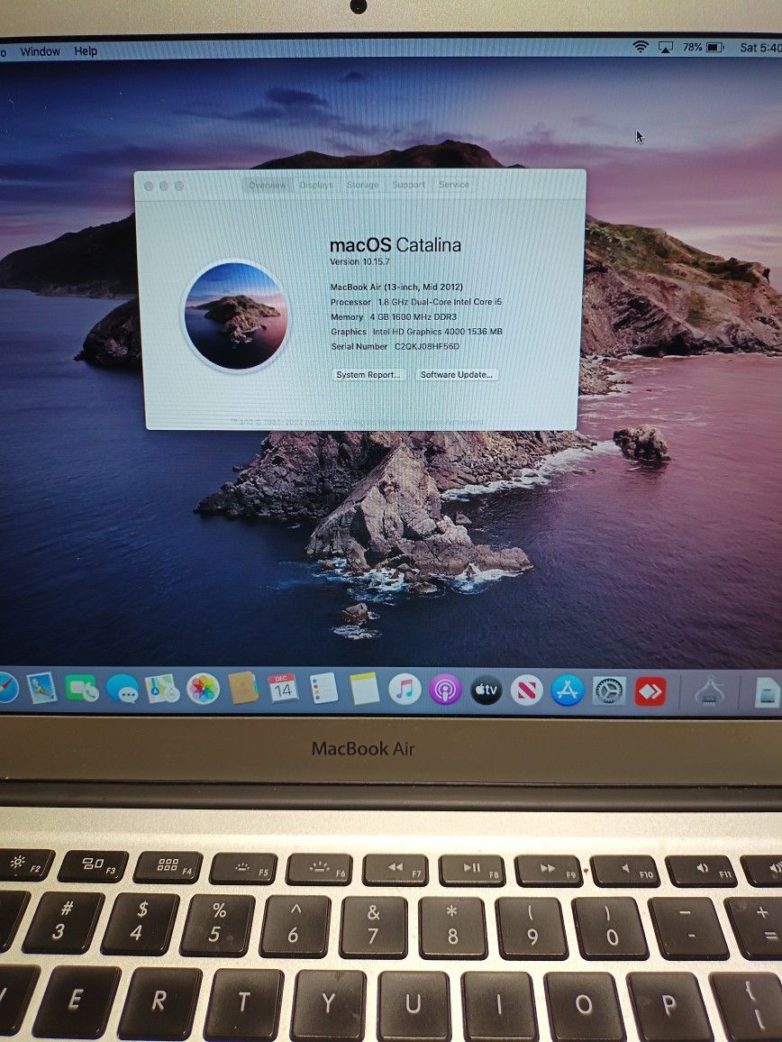This screenshot has height=1042, width=782.
Task: Launch the red AnyDesk app
Action: coord(650,691)
